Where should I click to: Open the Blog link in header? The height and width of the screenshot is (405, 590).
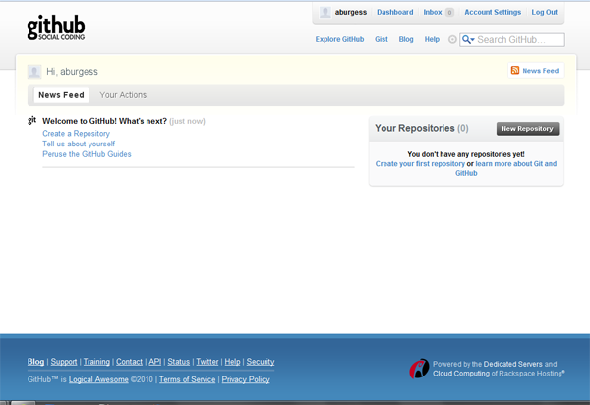(x=406, y=39)
